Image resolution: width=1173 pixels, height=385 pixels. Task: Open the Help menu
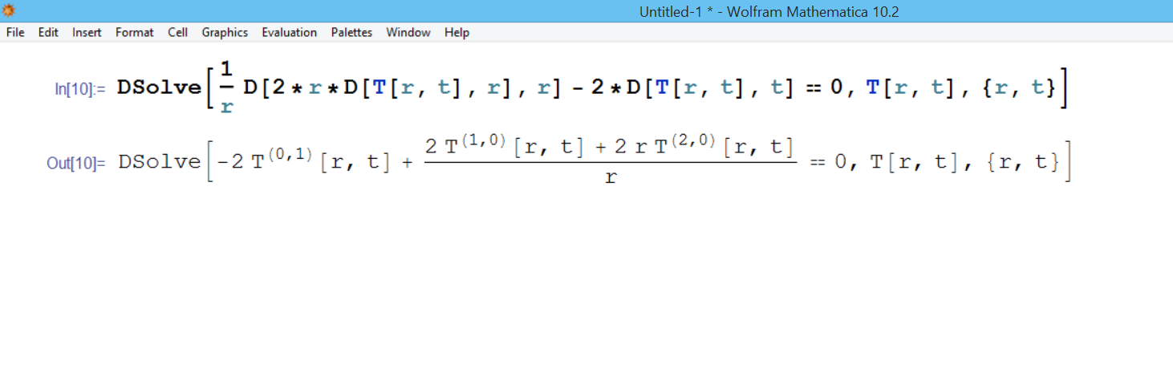457,33
